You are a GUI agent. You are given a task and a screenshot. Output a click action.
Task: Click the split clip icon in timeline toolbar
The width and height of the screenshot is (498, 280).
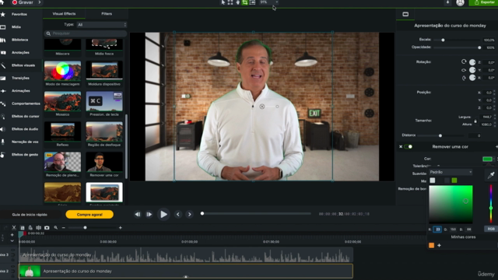pyautogui.click(x=38, y=228)
